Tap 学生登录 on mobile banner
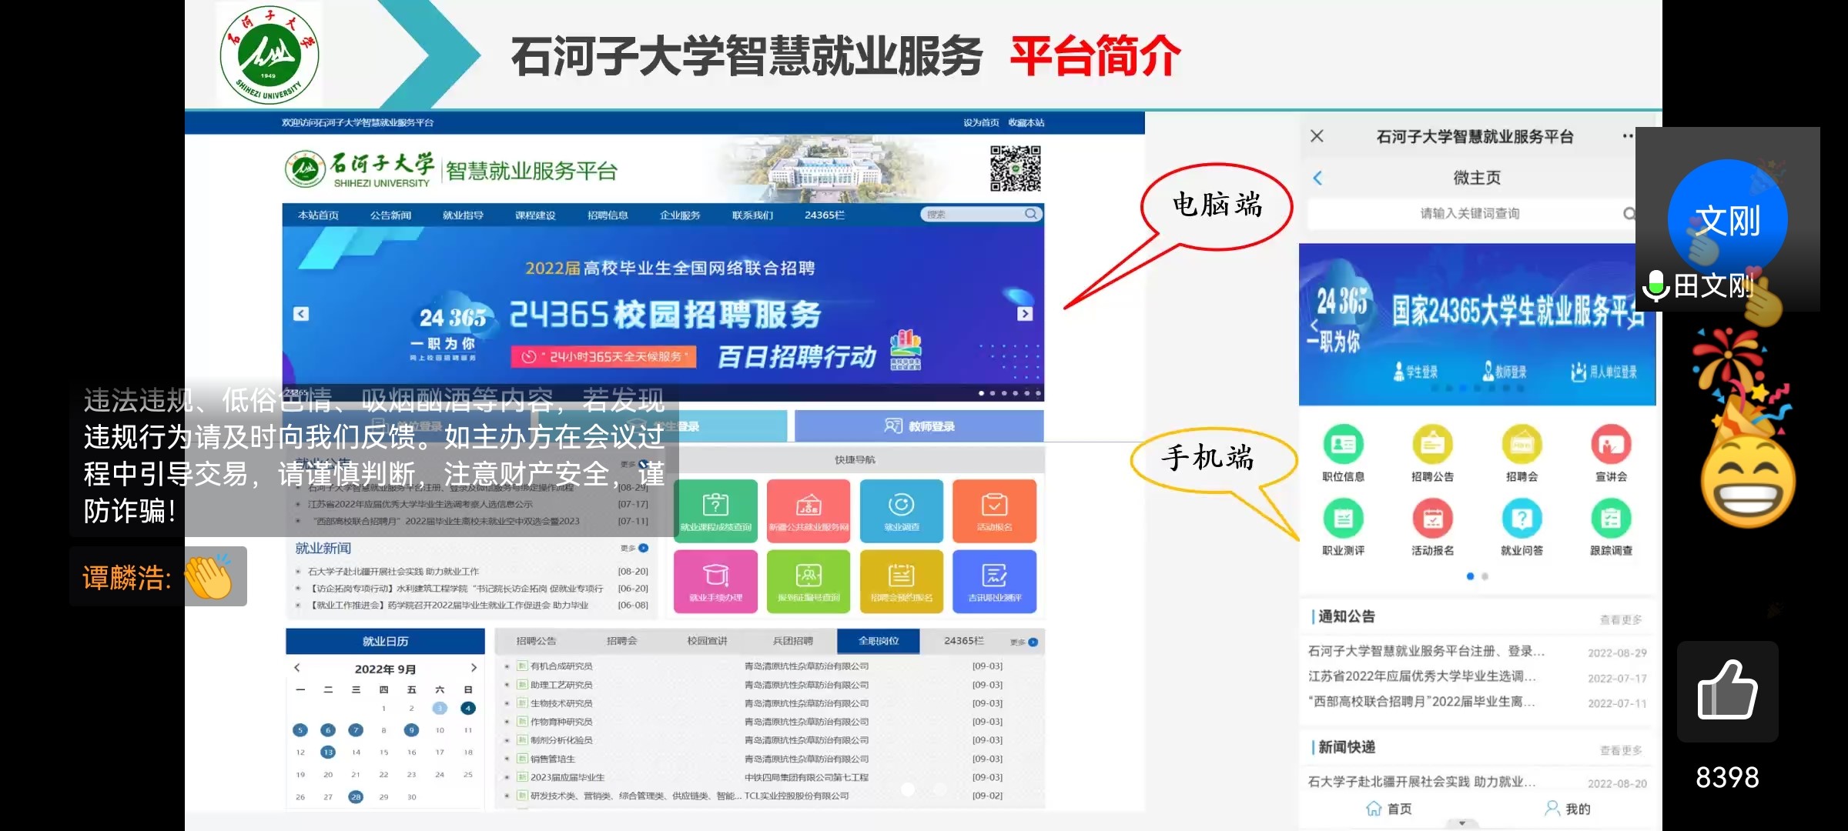Viewport: 1848px width, 831px height. point(1415,372)
